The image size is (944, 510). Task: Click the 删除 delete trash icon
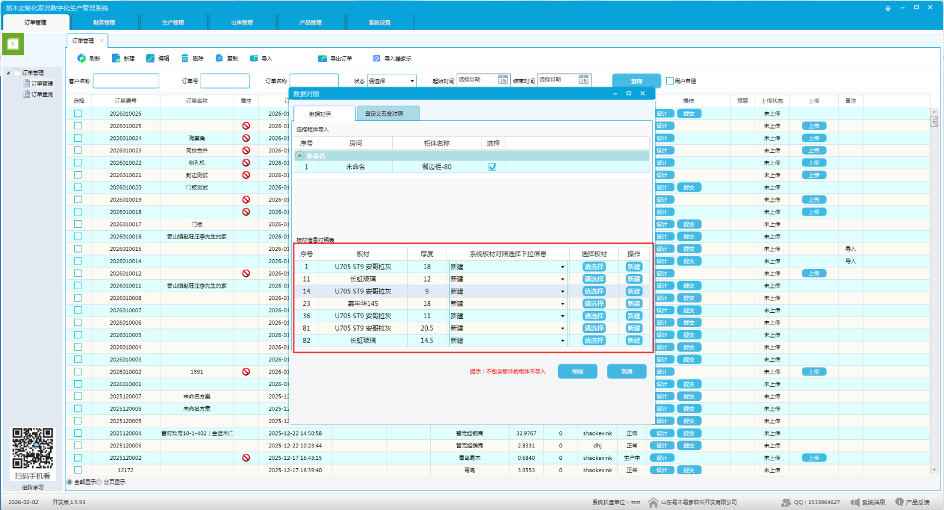click(185, 58)
